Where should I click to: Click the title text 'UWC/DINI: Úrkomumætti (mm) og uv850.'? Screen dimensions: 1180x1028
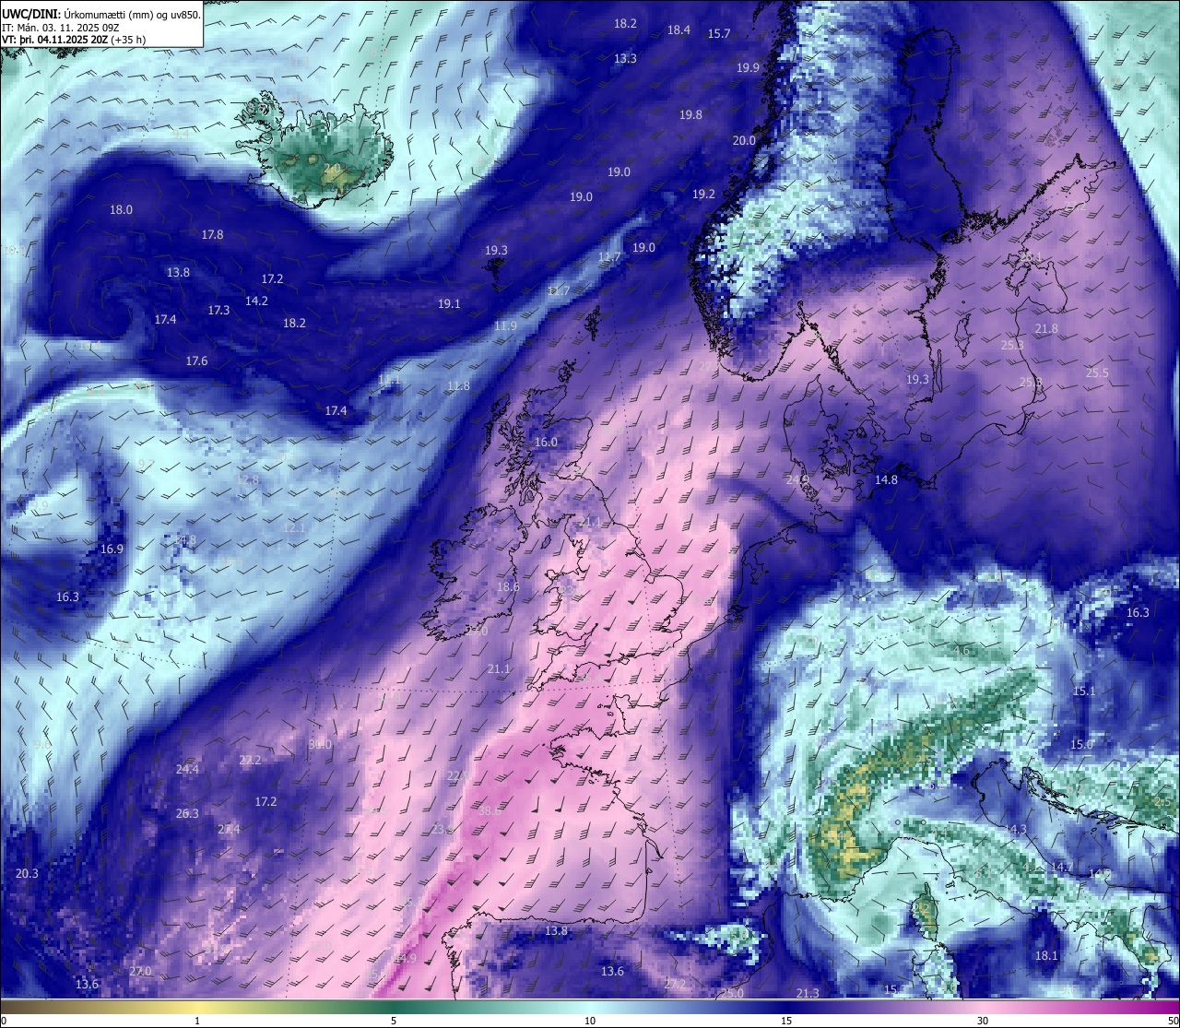click(x=101, y=15)
